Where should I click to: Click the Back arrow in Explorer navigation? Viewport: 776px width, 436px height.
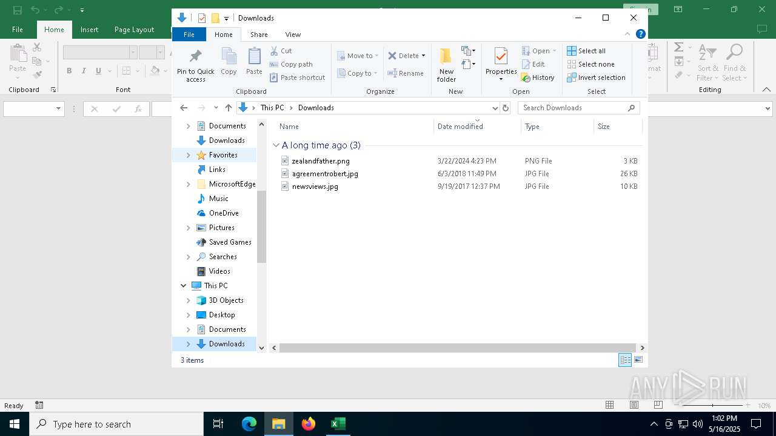(184, 108)
